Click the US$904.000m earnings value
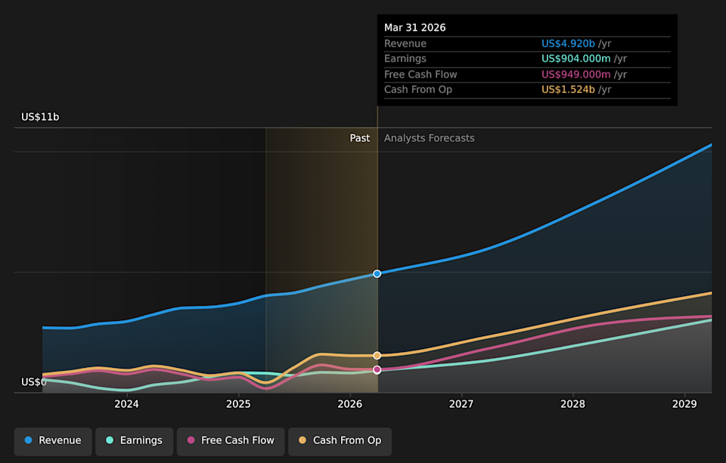The image size is (726, 463). pyautogui.click(x=576, y=59)
